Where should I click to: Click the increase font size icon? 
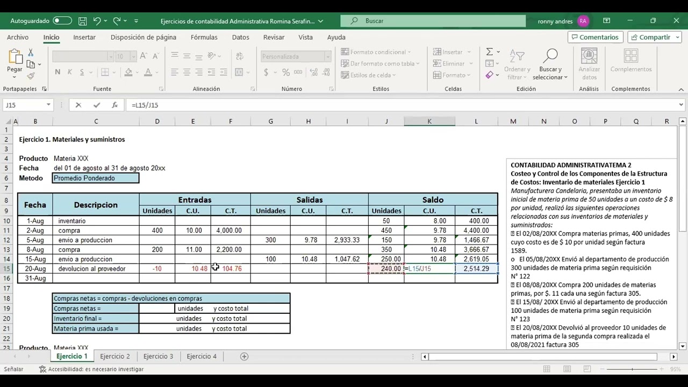[143, 56]
